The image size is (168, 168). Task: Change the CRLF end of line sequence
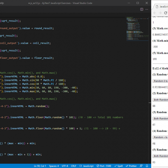(x=74, y=166)
